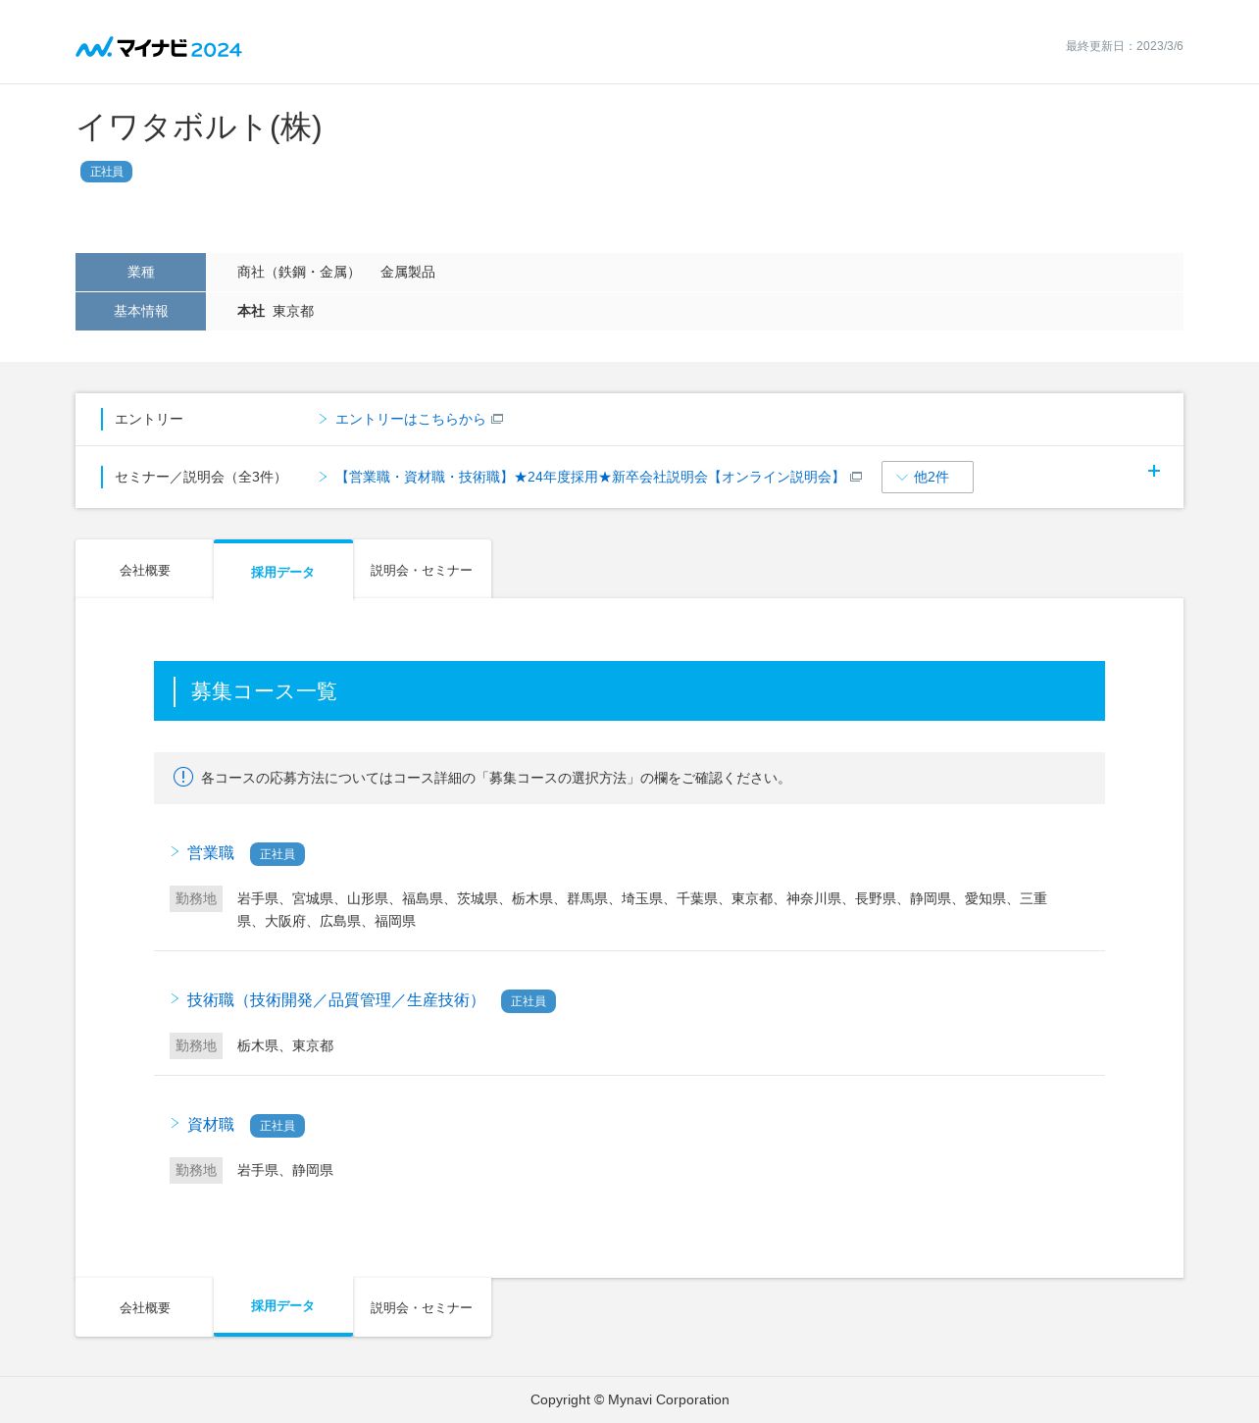Click the 正社員 badge next to 資材職
Viewport: 1259px width, 1423px height.
[x=277, y=1126]
